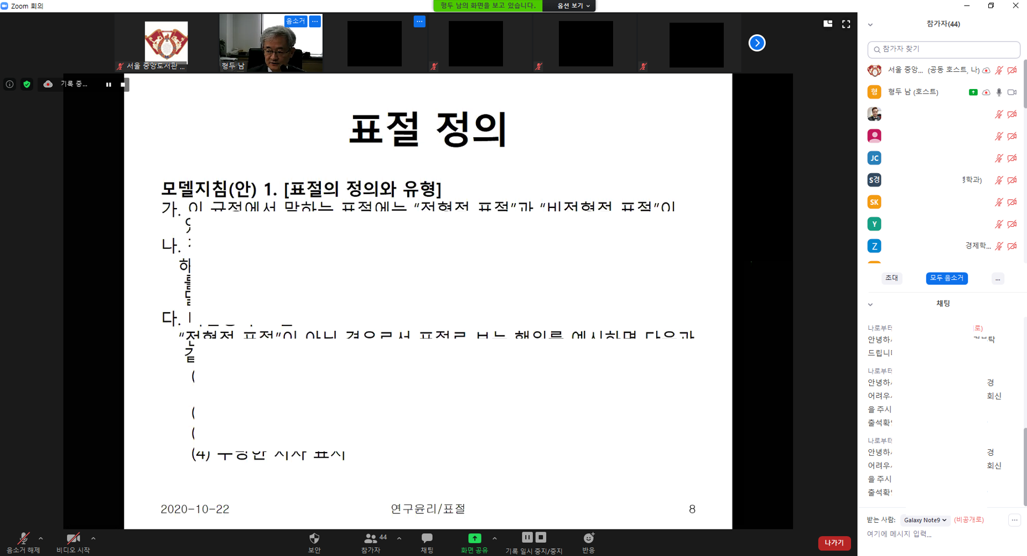Open more options on third video thumbnail

click(x=419, y=21)
